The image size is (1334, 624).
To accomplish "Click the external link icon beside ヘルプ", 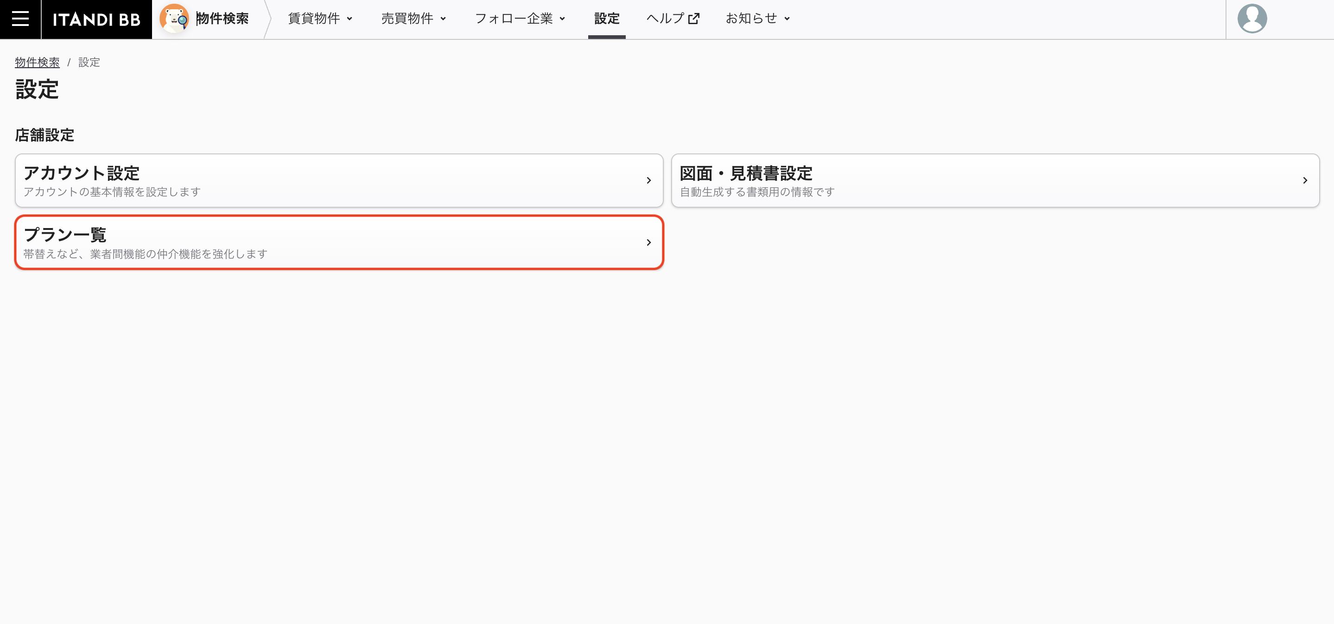I will point(693,19).
